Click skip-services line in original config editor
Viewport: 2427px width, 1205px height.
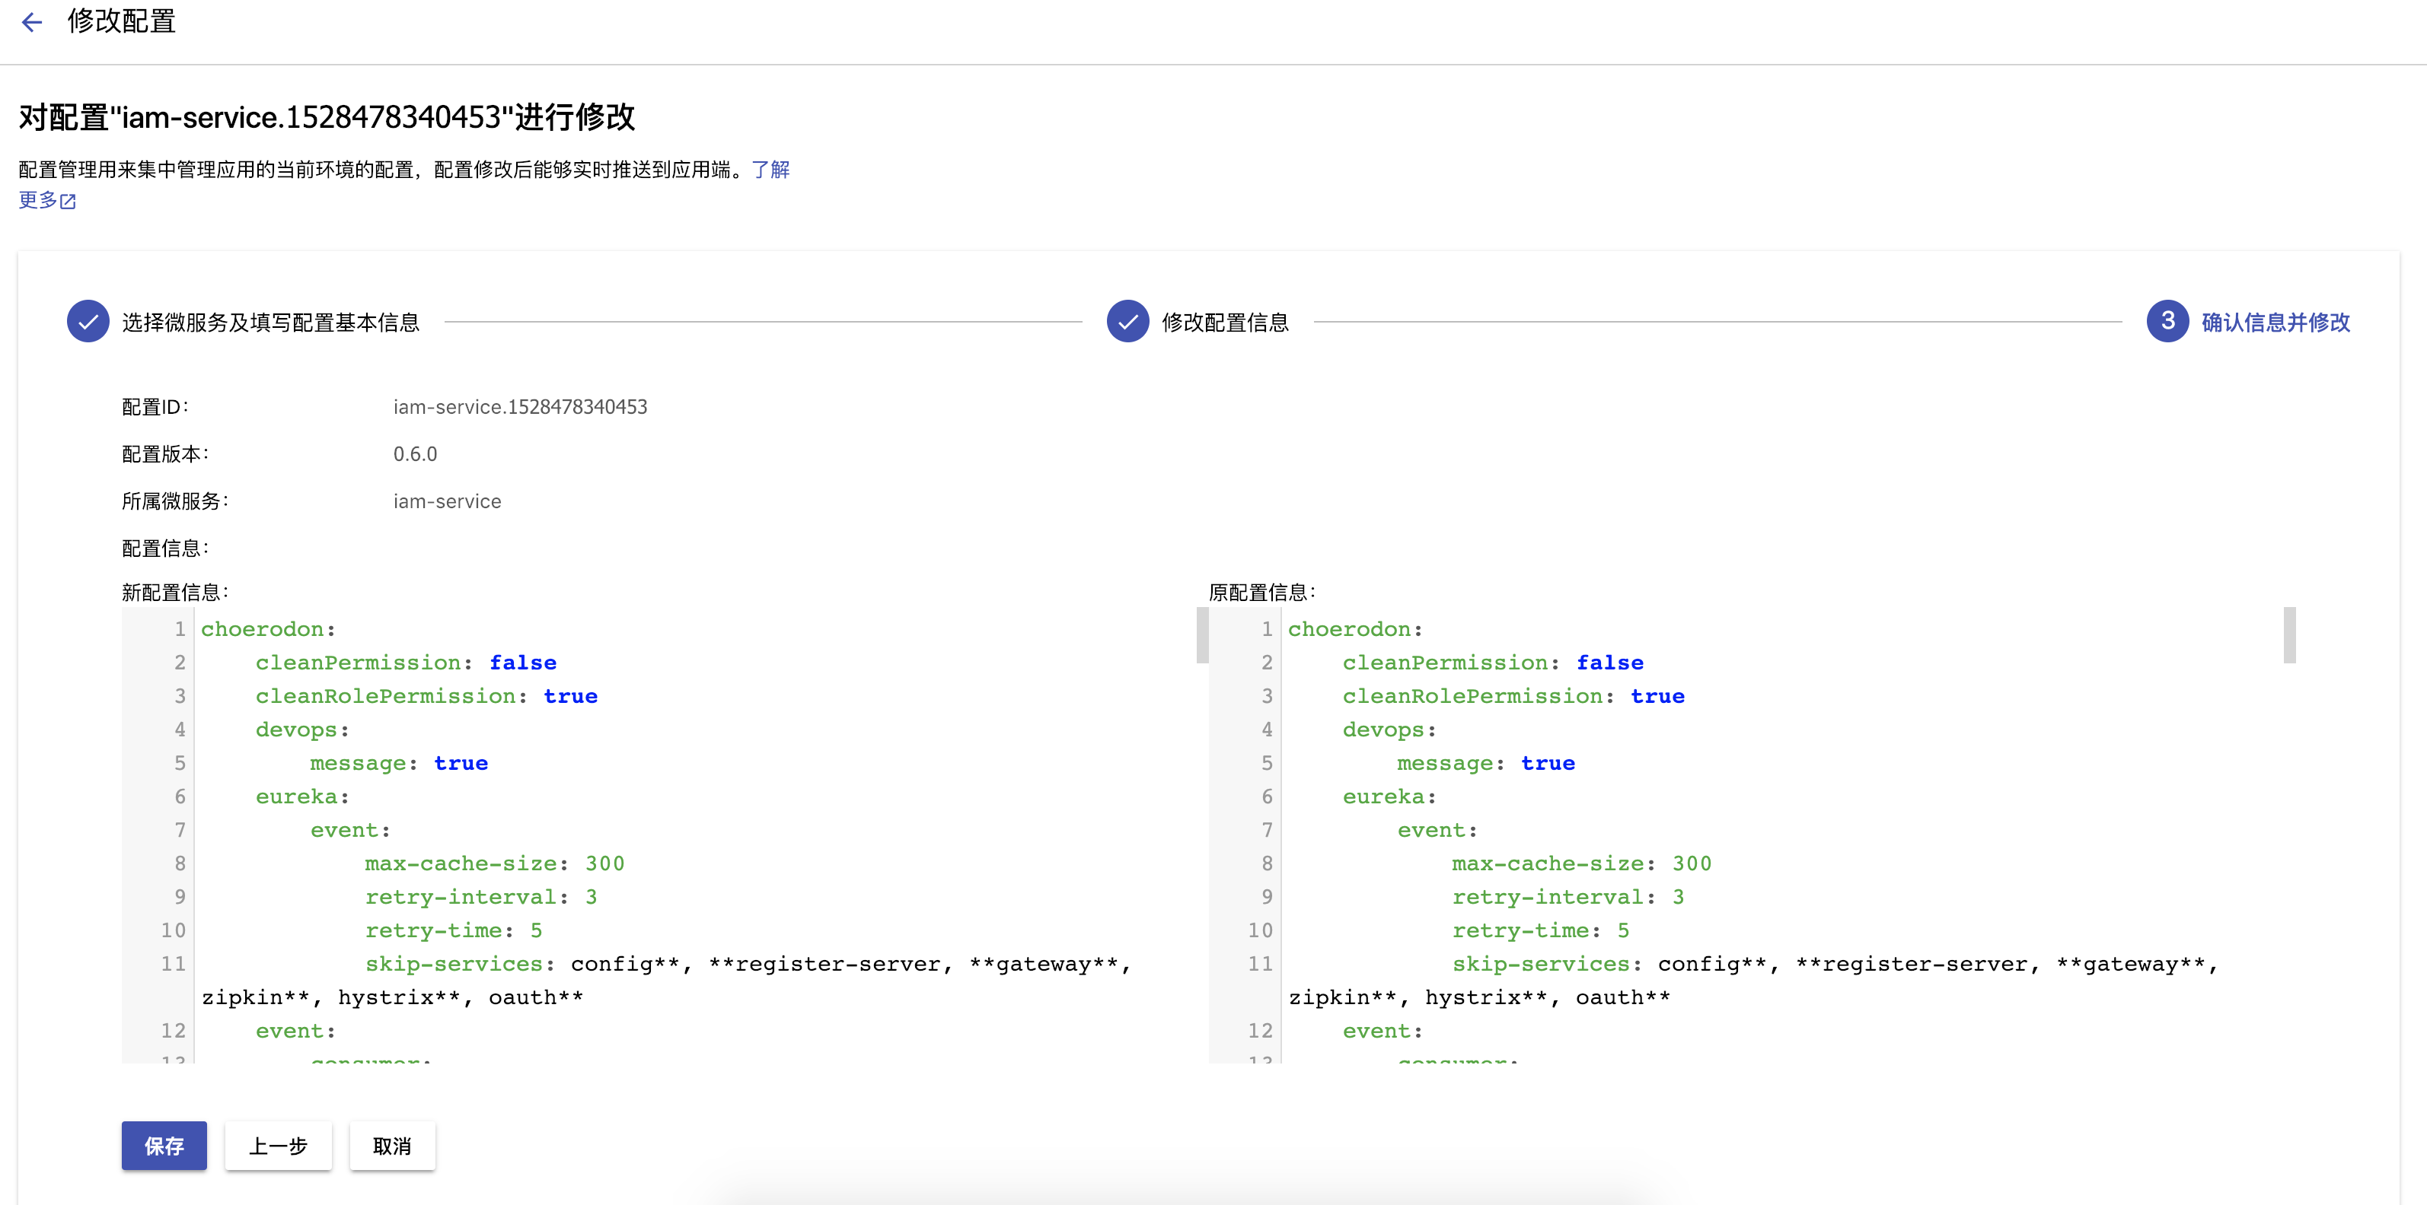click(1752, 981)
